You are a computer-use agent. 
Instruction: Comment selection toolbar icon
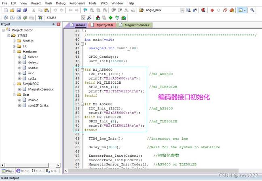(x=127, y=10)
